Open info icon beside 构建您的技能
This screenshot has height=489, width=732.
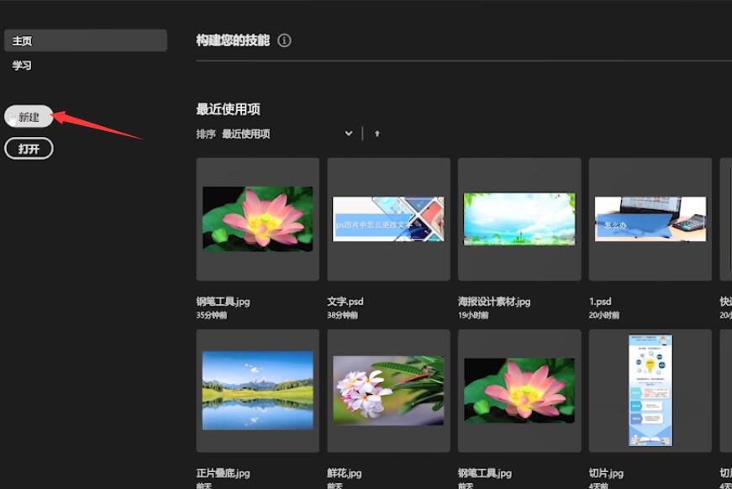click(284, 40)
